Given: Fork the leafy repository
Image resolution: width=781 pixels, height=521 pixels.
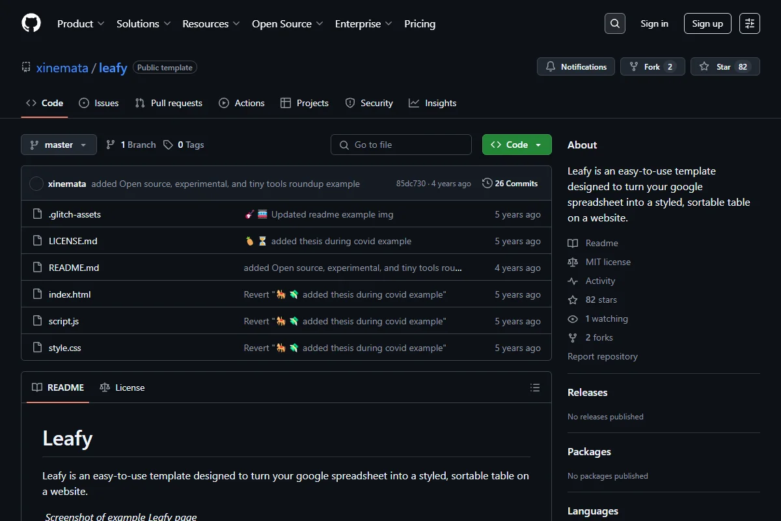Looking at the screenshot, I should pyautogui.click(x=653, y=66).
